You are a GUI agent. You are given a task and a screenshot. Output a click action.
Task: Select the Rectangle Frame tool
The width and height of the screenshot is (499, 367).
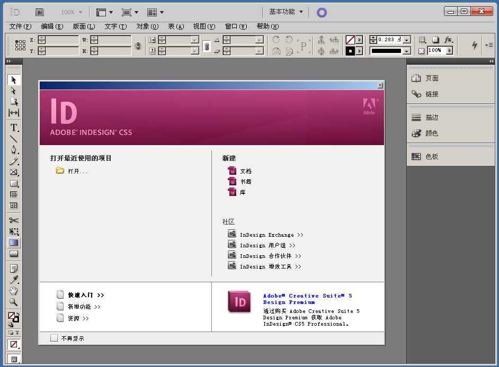click(14, 172)
